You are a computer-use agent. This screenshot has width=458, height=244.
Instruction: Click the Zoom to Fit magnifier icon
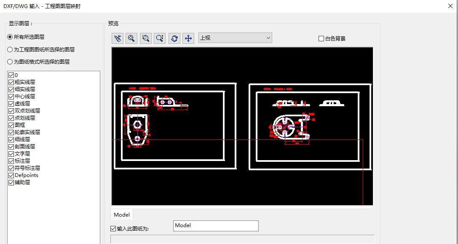click(x=131, y=38)
